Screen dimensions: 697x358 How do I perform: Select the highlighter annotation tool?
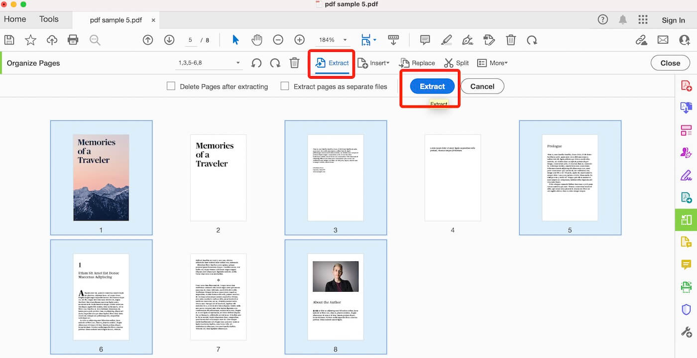447,40
